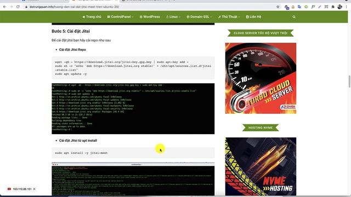The width and height of the screenshot is (351, 197).
Task: Click the Cloud Server Tốc Độ Vượt Trội label
Action: pos(261,33)
